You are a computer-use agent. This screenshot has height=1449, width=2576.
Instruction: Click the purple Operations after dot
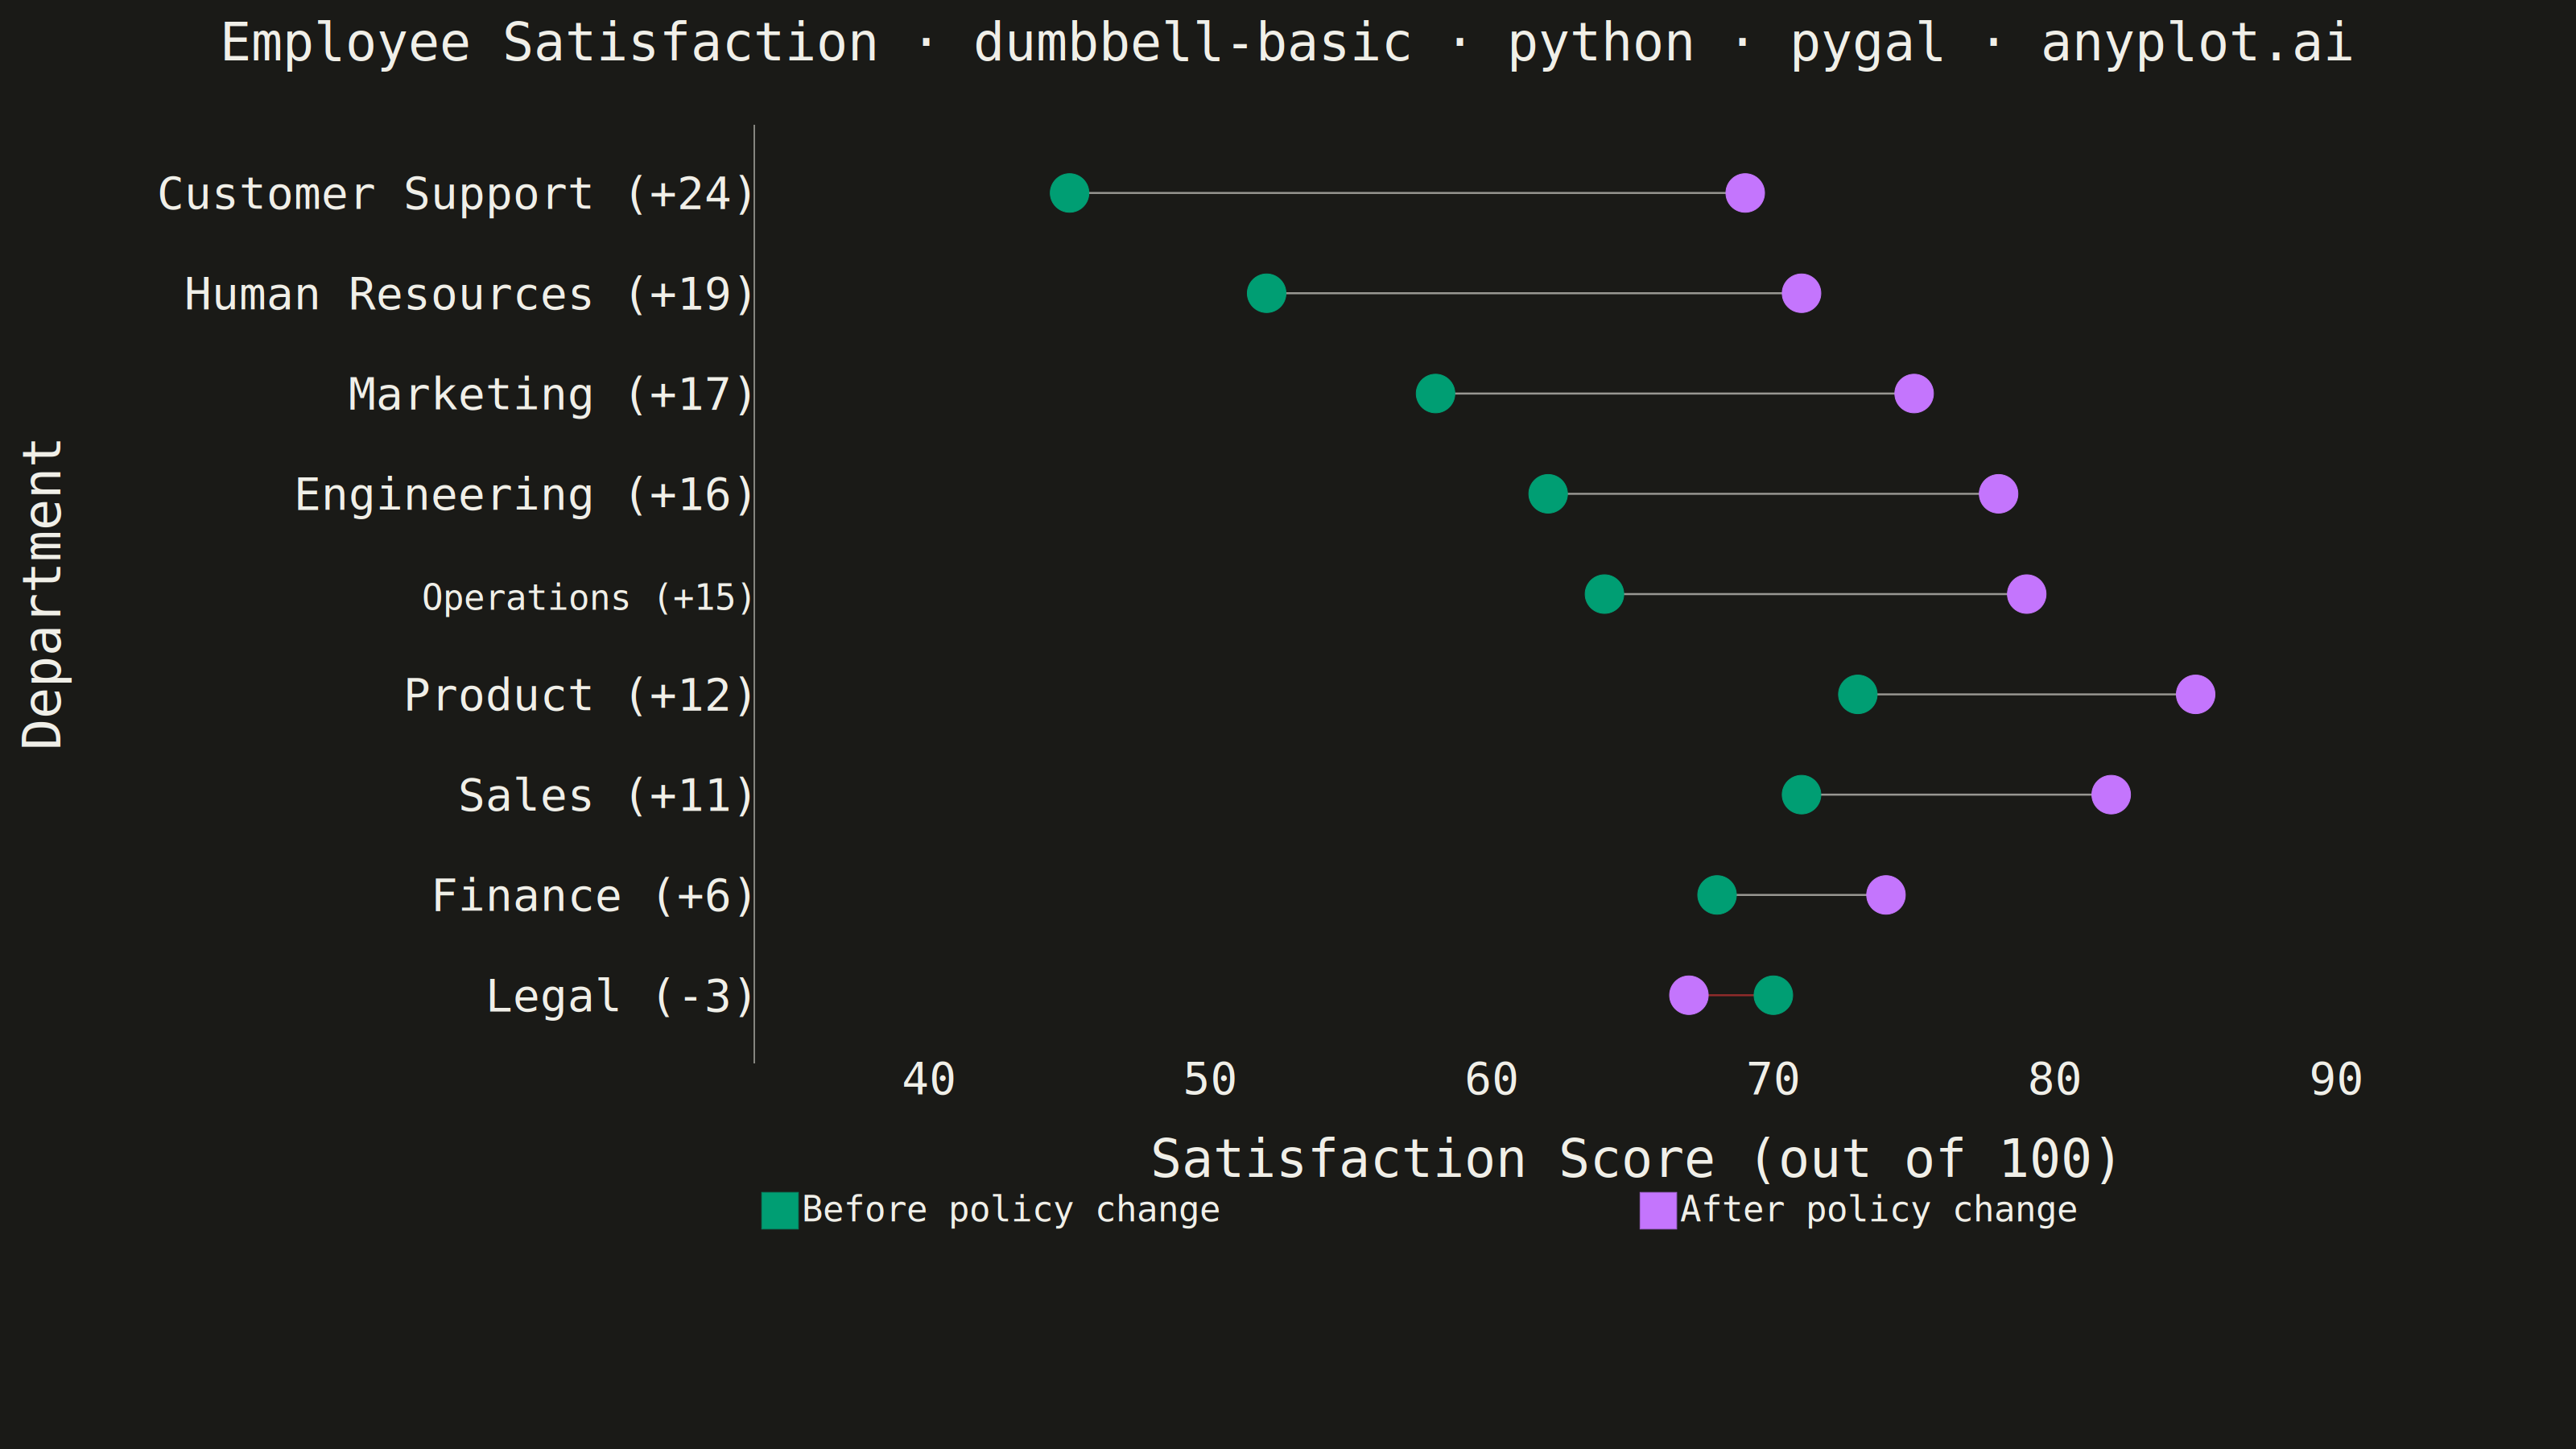pyautogui.click(x=2026, y=594)
